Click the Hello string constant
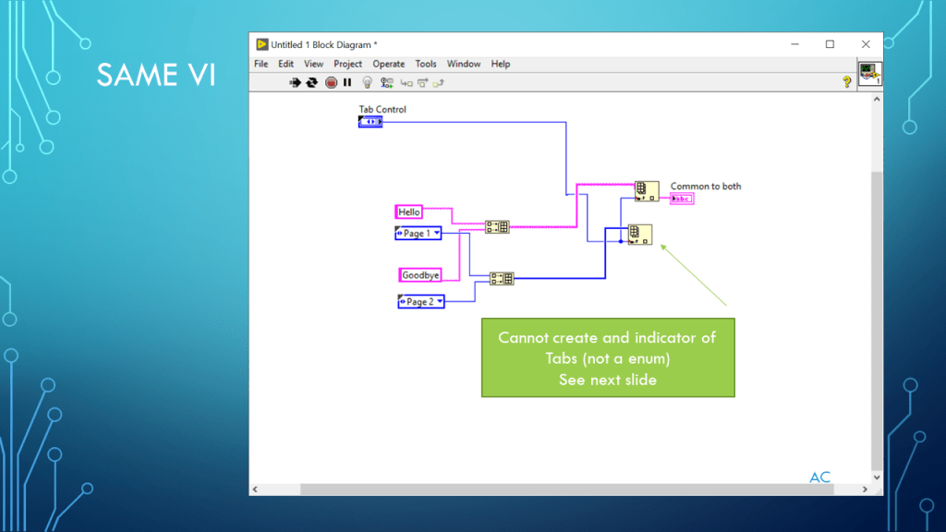The image size is (946, 532). [408, 212]
